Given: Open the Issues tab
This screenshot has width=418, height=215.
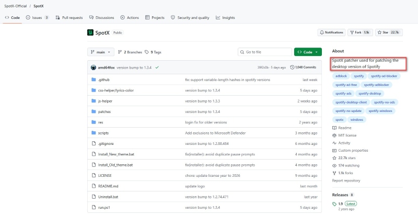Looking at the screenshot, I should click(x=37, y=18).
